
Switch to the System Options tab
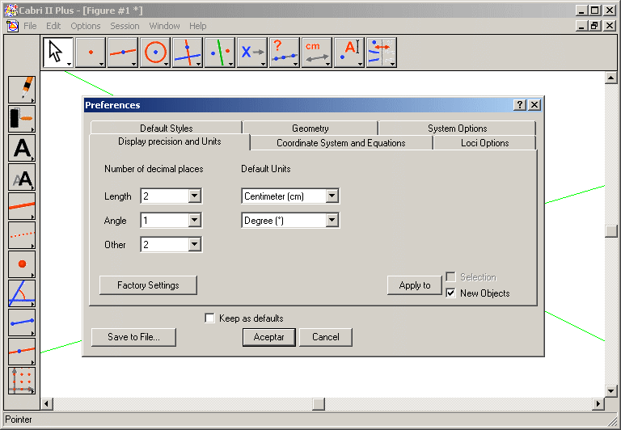[457, 129]
